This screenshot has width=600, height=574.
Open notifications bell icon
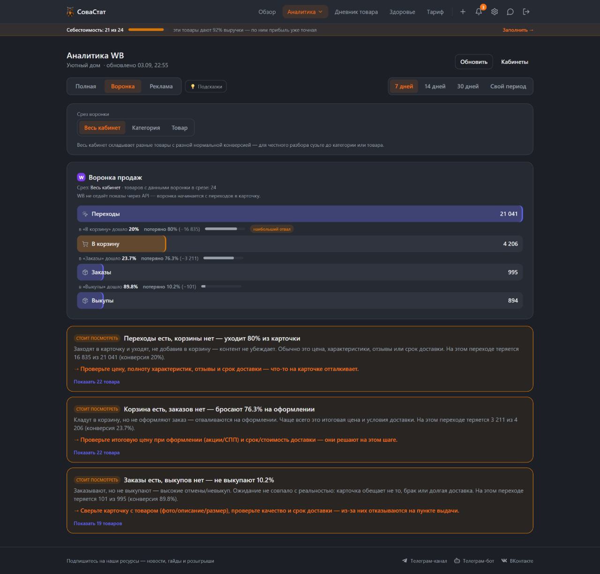coord(479,12)
